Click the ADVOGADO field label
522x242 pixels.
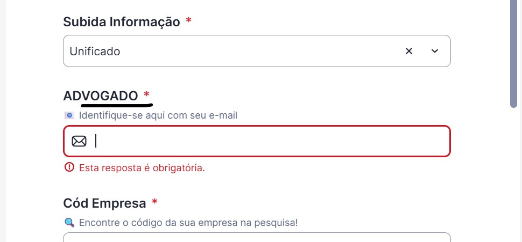pyautogui.click(x=101, y=96)
